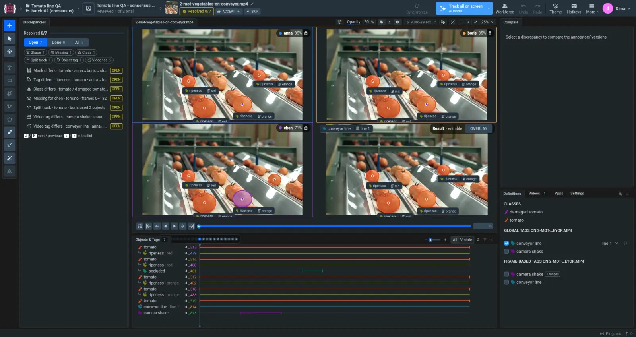This screenshot has width=636, height=337.
Task: Search in the Definitions panel
Action: (620, 194)
